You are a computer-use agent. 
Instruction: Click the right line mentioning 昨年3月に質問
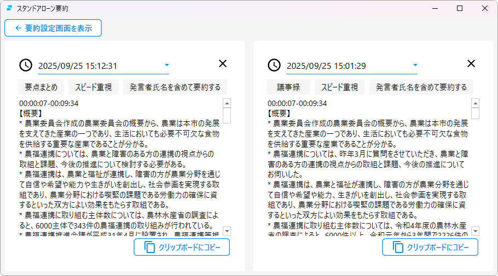tap(368, 154)
